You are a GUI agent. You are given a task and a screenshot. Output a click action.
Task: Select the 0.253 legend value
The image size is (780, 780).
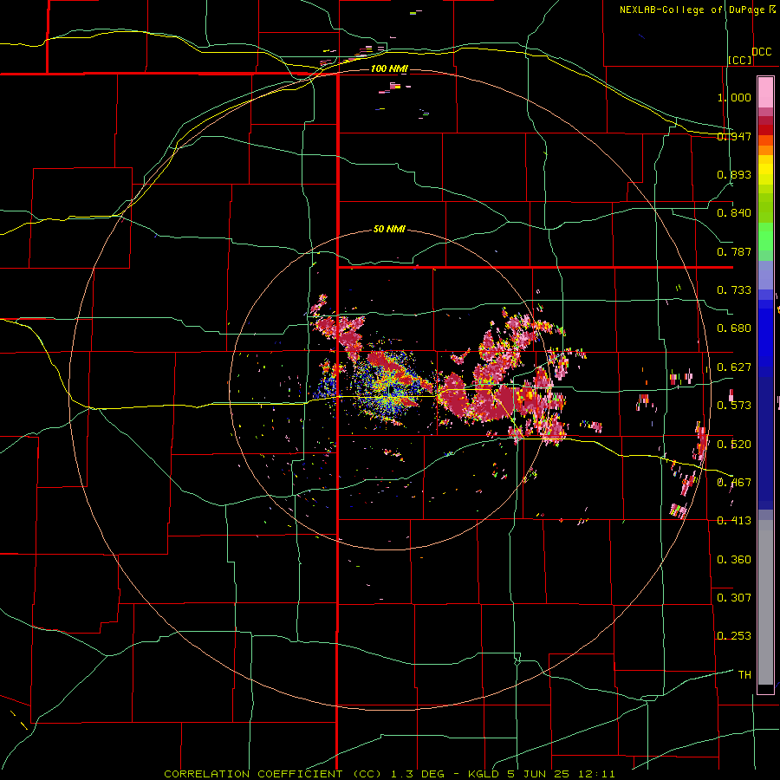tap(734, 636)
